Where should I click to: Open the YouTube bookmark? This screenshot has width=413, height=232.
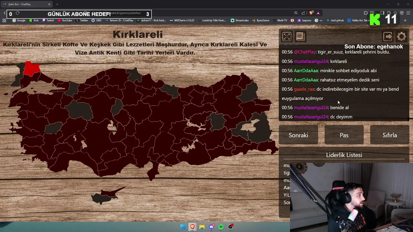pyautogui.click(x=65, y=20)
